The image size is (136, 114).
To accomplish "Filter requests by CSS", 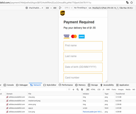I will tap(99, 89).
